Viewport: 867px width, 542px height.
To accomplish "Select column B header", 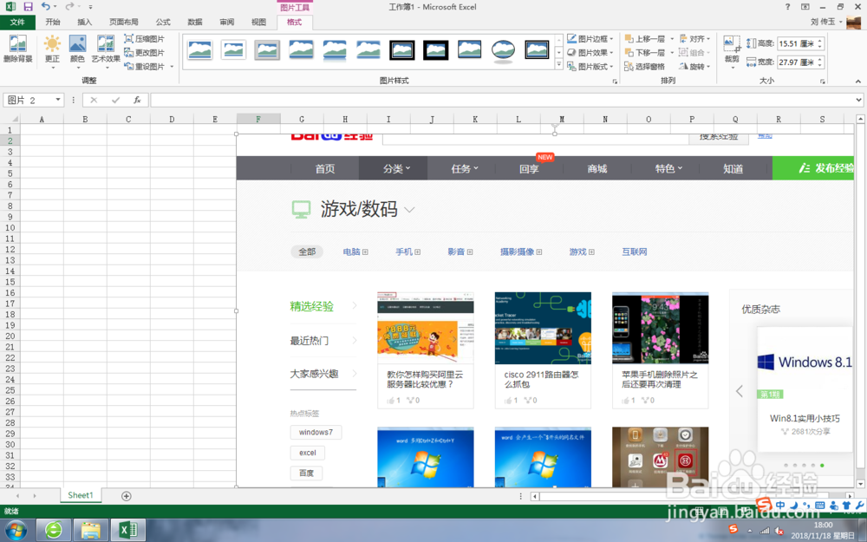I will click(x=85, y=119).
